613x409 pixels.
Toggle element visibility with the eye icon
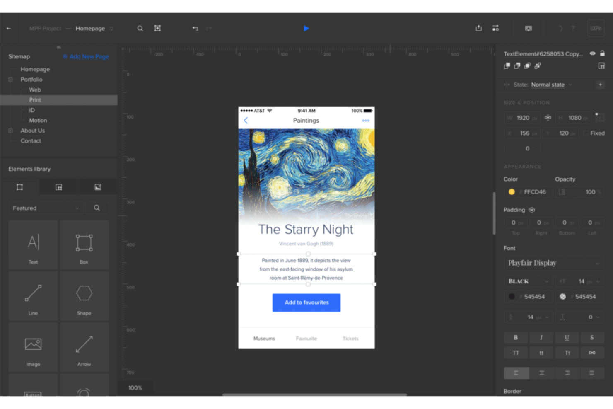click(x=593, y=53)
